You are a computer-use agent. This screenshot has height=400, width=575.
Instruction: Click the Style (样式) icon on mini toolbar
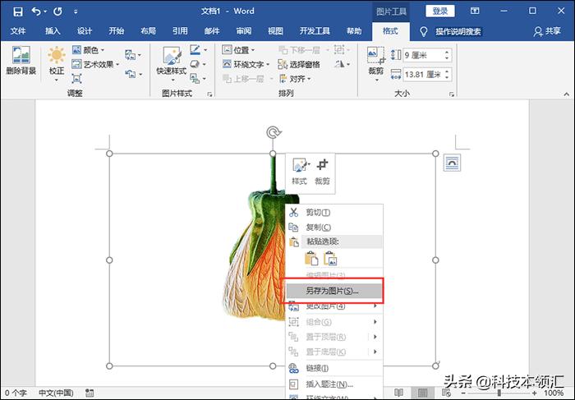(x=299, y=170)
